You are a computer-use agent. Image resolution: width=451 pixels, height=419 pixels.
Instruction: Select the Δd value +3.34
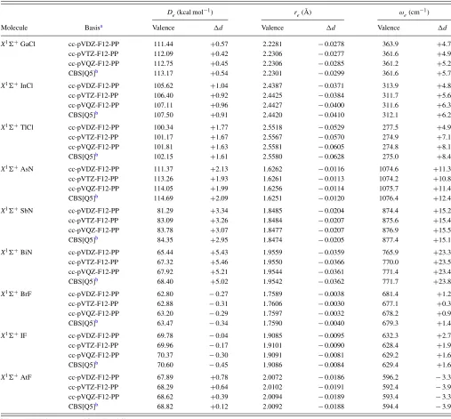point(219,211)
